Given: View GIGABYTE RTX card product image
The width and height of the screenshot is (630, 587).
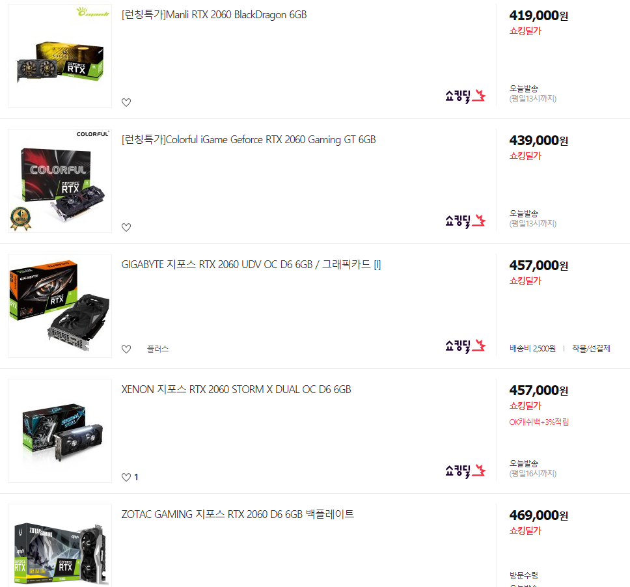Looking at the screenshot, I should [x=60, y=306].
